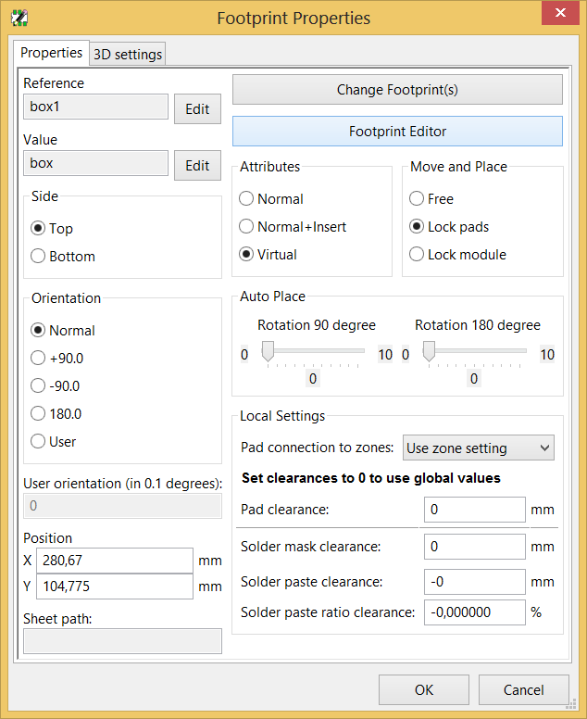
Task: Select the Properties tab
Action: 51,53
